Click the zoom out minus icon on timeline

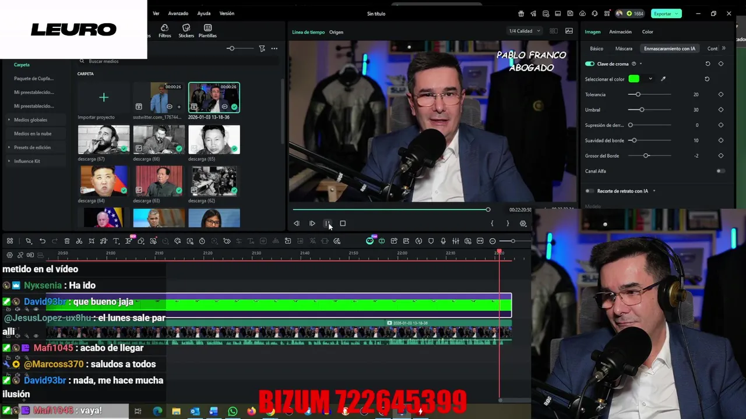[x=492, y=241]
